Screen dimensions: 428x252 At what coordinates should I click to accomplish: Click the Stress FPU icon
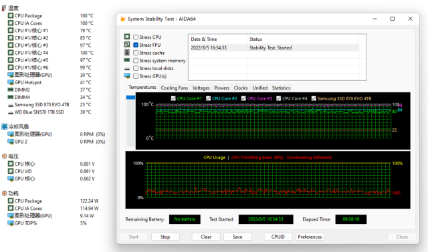pyautogui.click(x=127, y=44)
